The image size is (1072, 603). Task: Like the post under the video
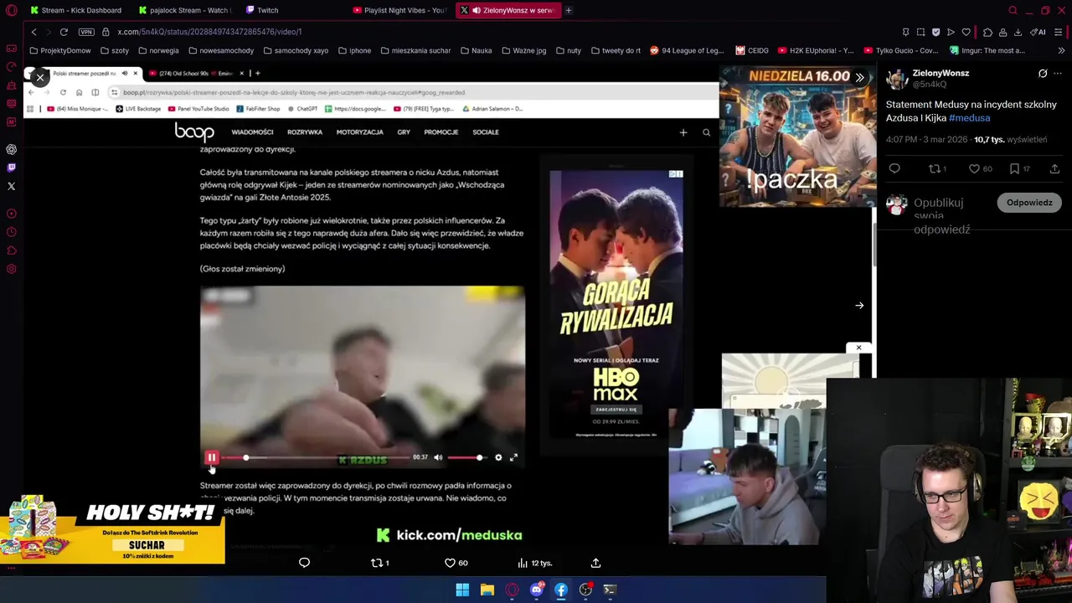coord(450,563)
